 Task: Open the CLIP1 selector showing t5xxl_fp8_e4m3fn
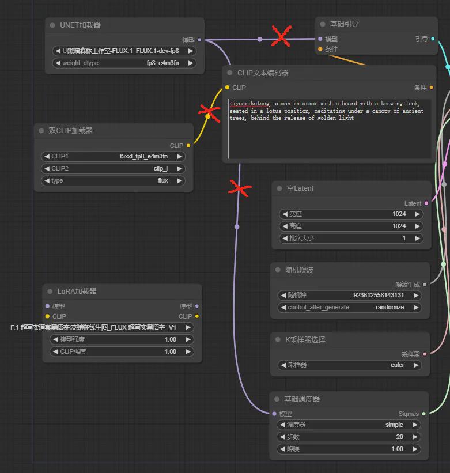pos(113,156)
